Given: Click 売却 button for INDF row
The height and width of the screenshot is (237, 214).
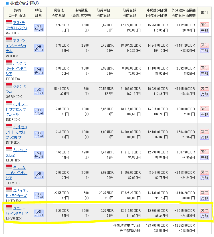Looking at the screenshot, I should point(204,114).
